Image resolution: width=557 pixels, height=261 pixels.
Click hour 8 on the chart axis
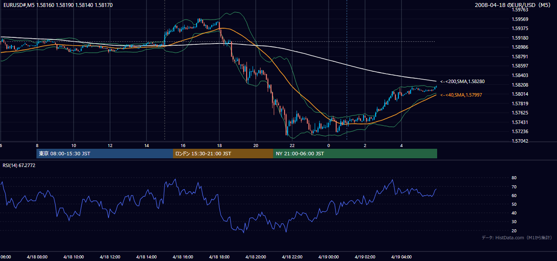pos(37,145)
